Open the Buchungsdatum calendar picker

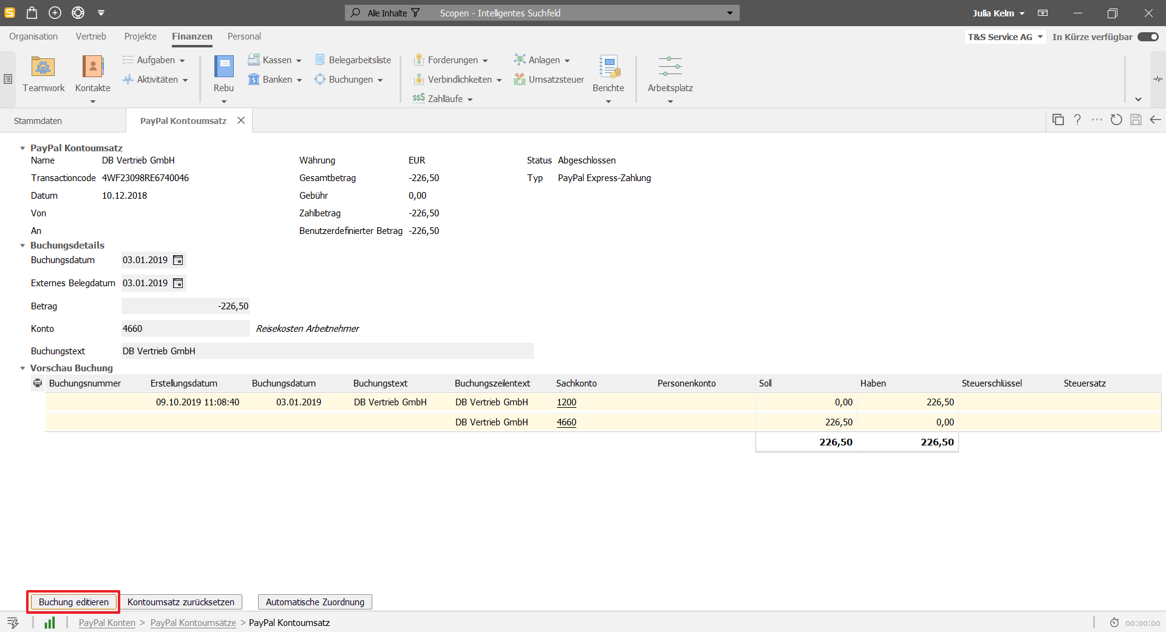(178, 260)
